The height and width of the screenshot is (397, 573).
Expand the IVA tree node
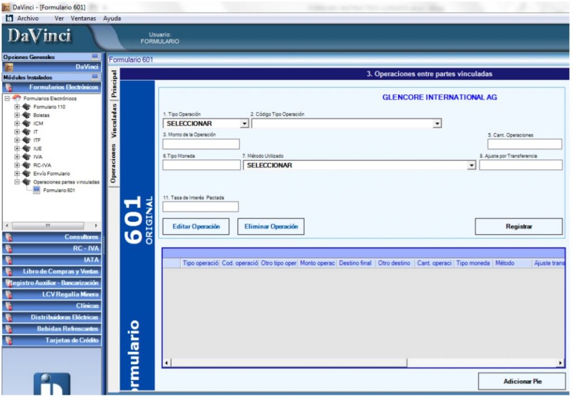click(x=17, y=157)
